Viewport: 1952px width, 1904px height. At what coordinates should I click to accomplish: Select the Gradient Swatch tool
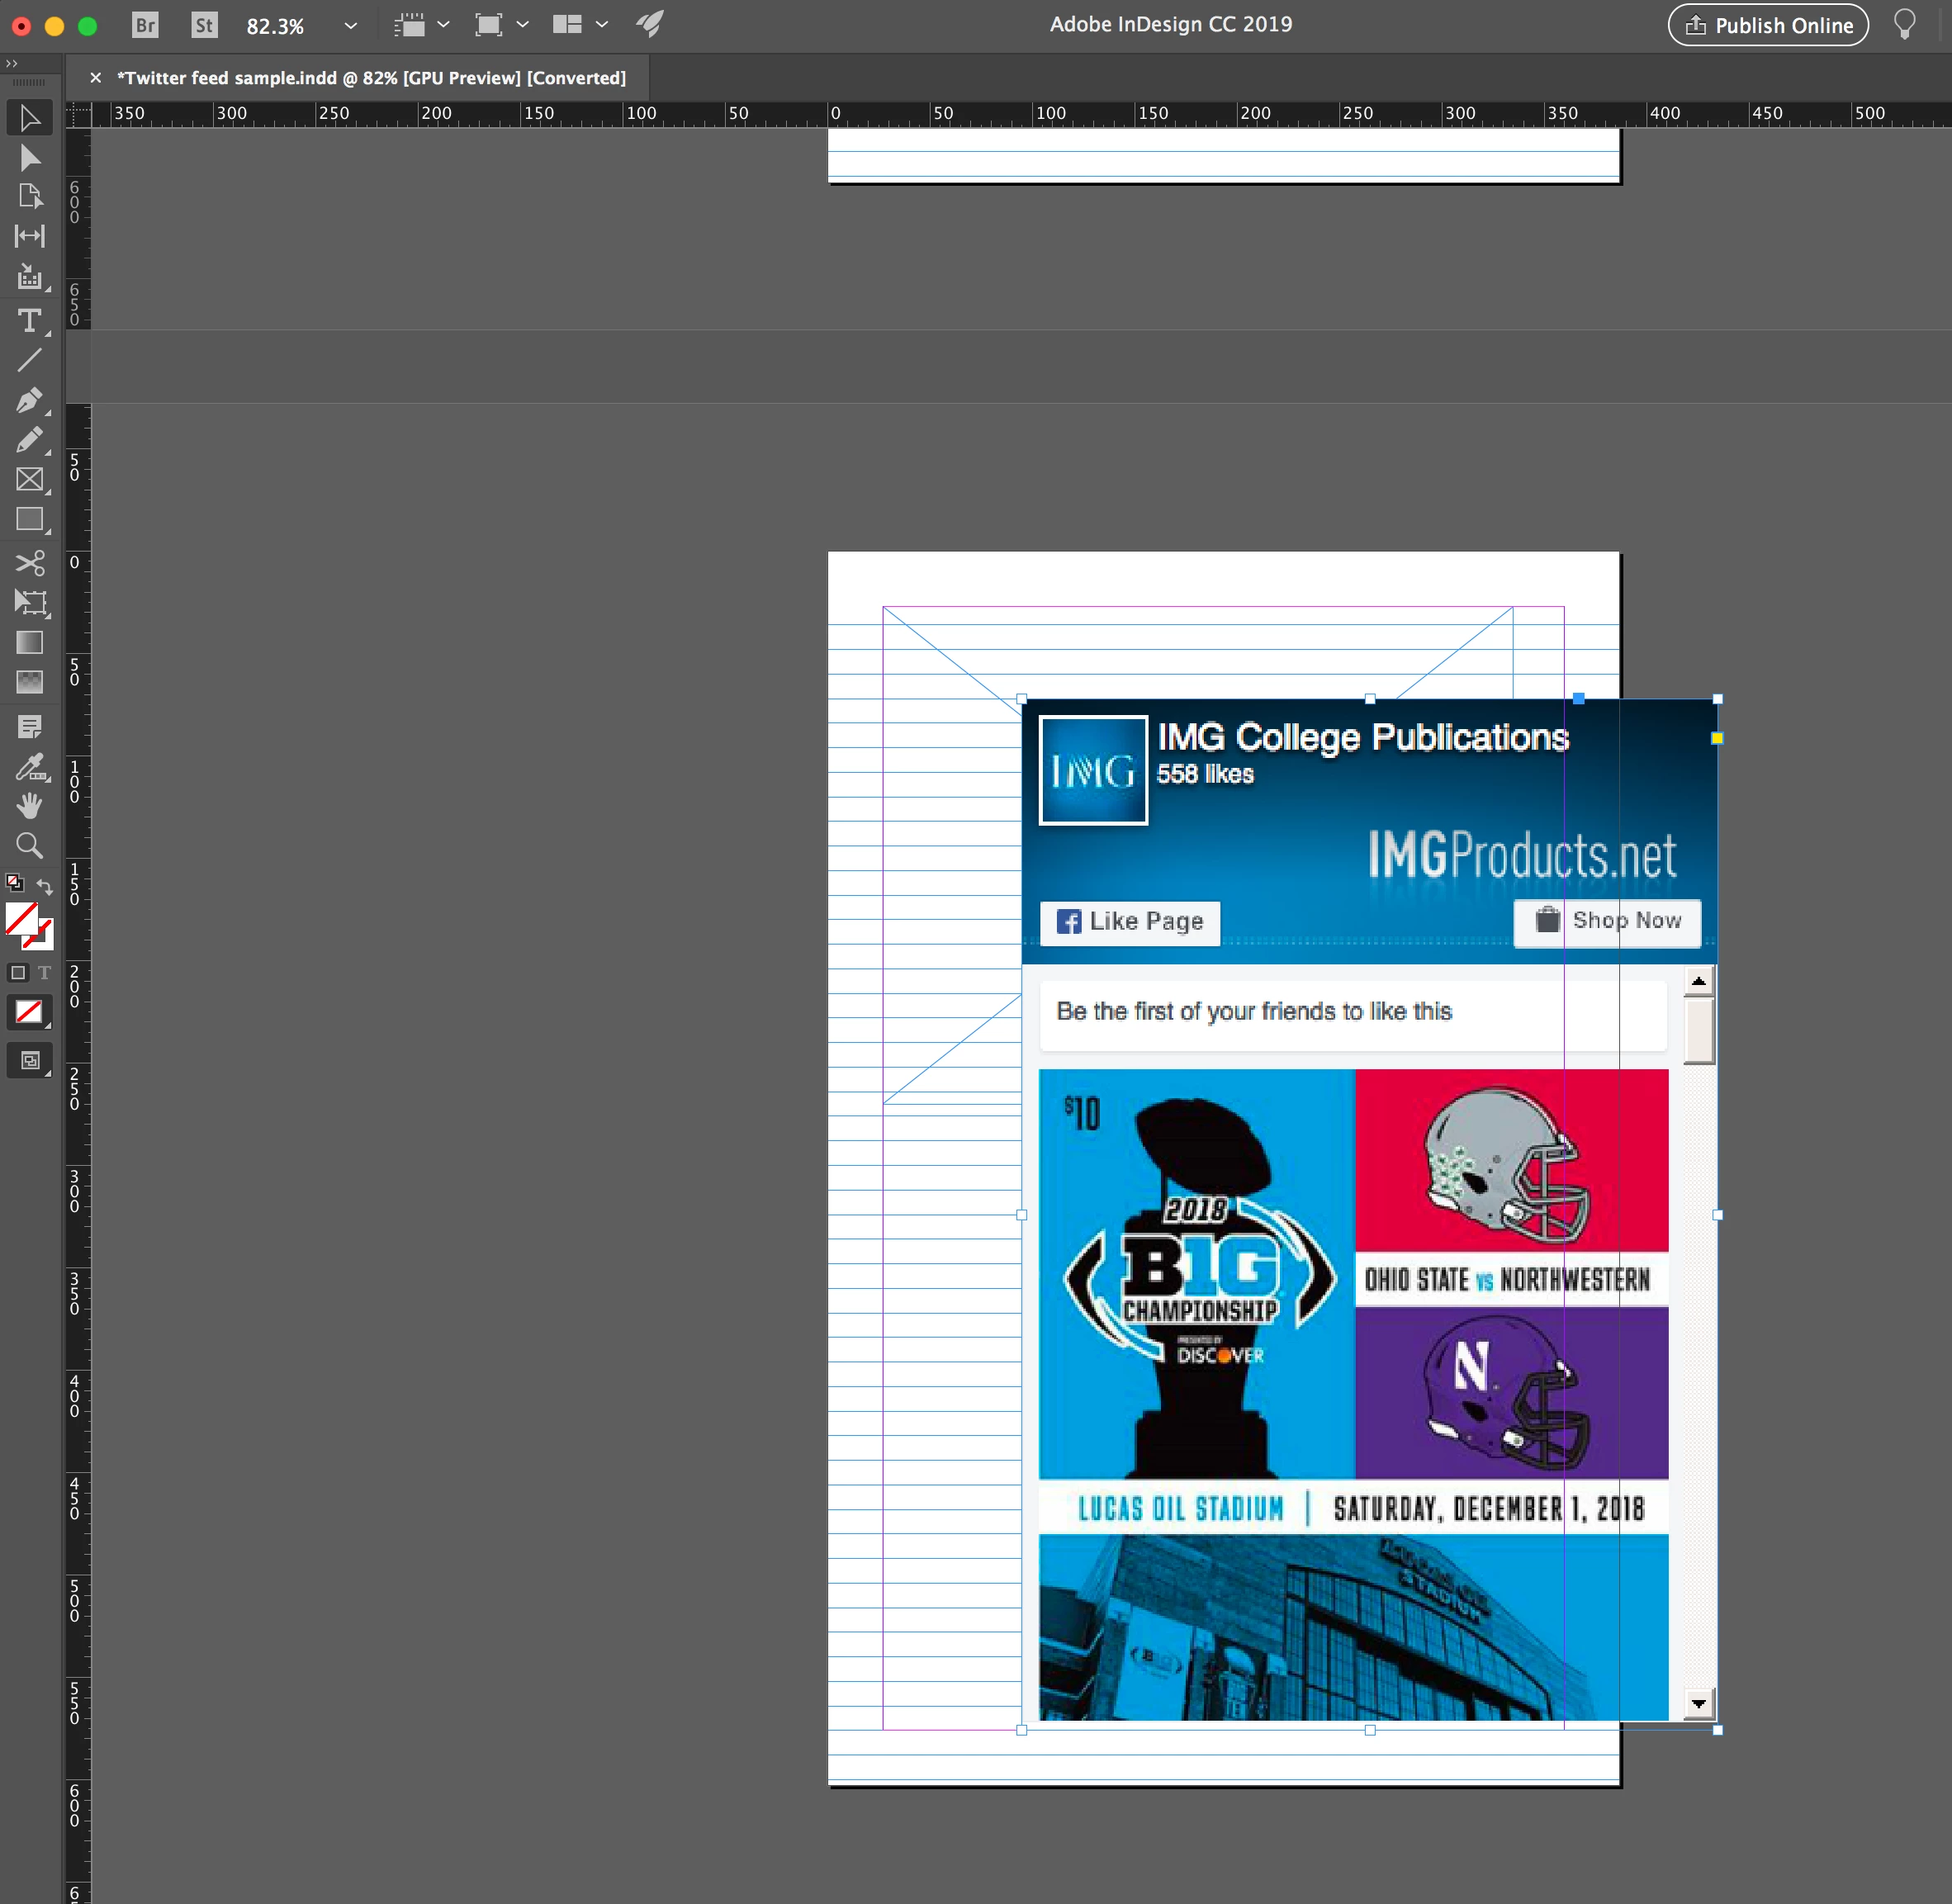pyautogui.click(x=30, y=642)
